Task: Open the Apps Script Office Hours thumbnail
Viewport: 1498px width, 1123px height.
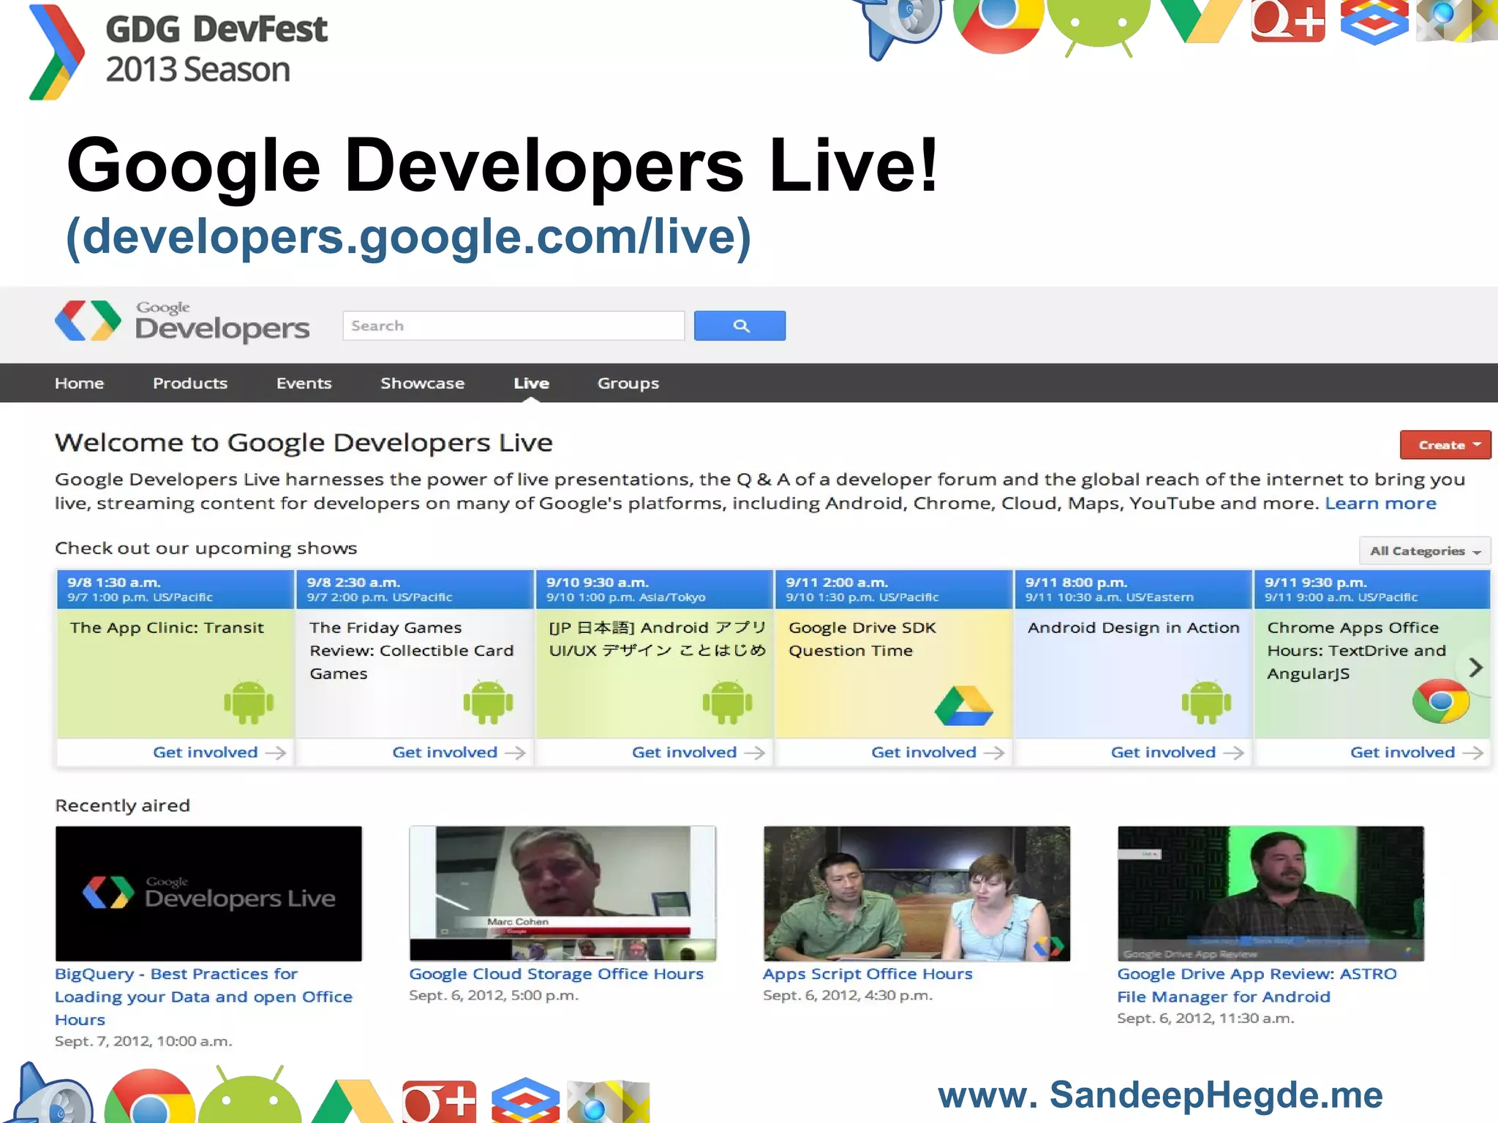Action: pos(917,893)
